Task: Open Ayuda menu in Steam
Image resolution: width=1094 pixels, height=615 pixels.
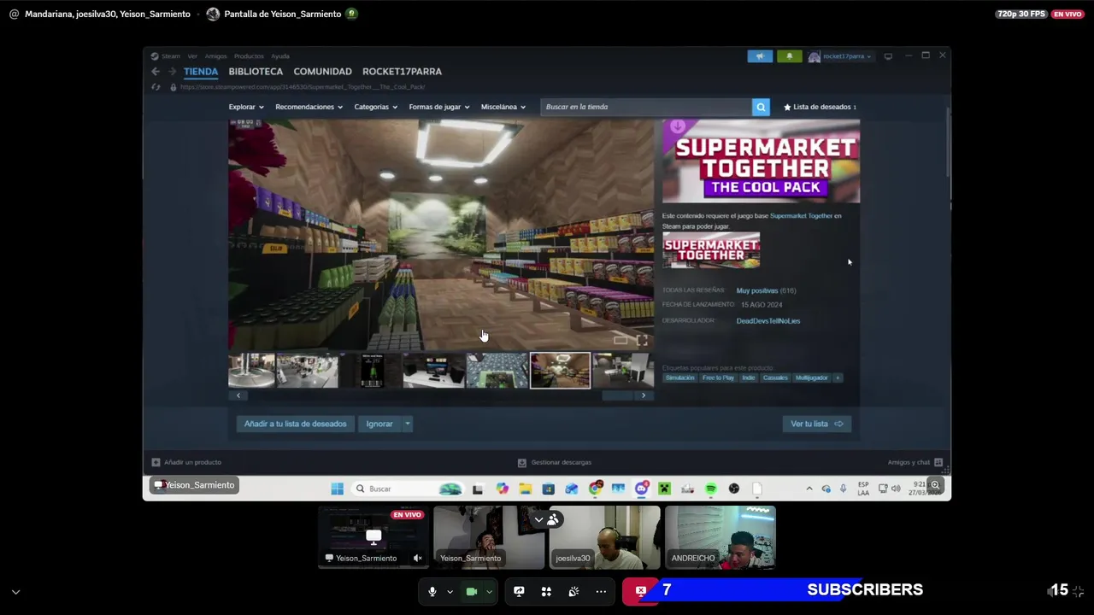Action: tap(280, 56)
